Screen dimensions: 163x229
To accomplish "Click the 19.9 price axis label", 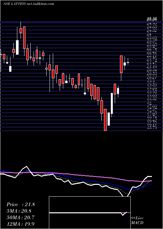I will coord(151,81).
